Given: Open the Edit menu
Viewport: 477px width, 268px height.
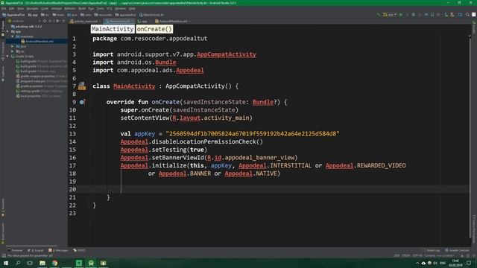Looking at the screenshot, I should (12, 8).
